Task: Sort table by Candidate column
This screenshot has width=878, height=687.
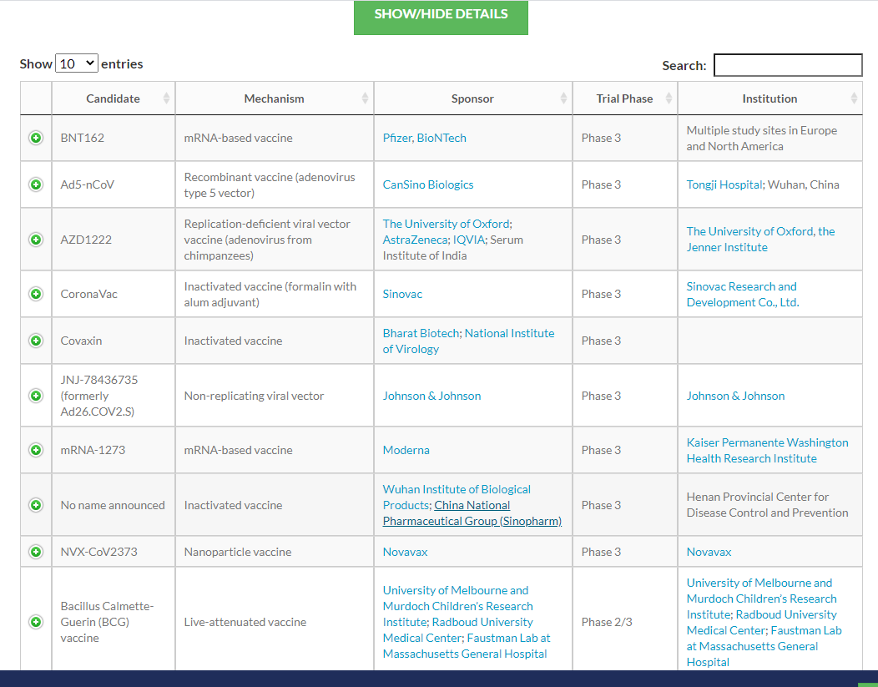Action: (114, 99)
